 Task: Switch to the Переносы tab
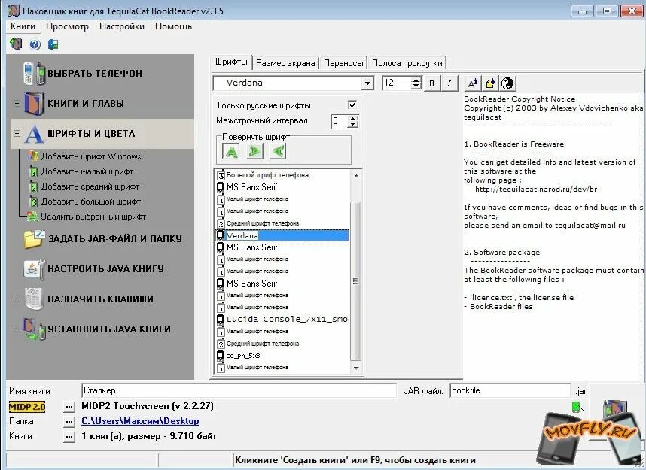pyautogui.click(x=343, y=63)
